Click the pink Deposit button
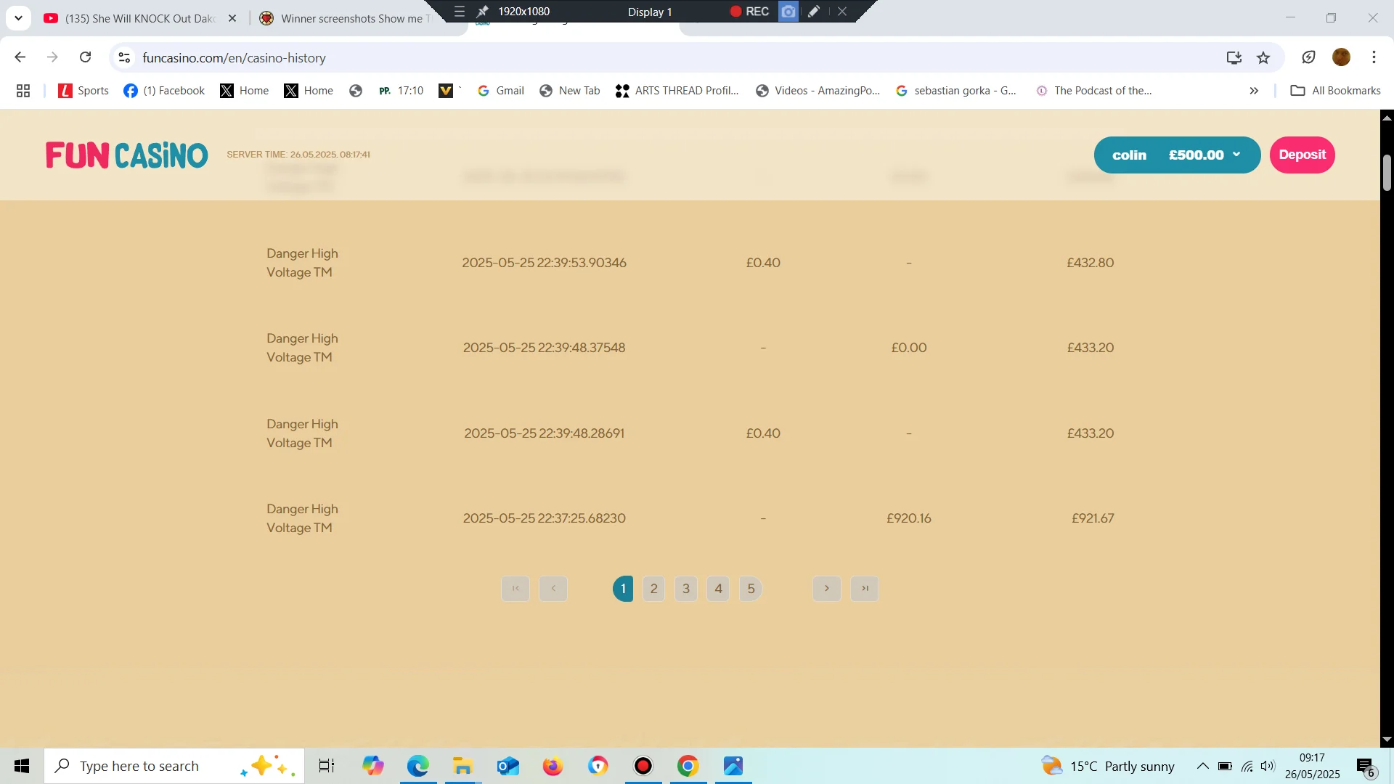Image resolution: width=1394 pixels, height=784 pixels. pos(1302,155)
